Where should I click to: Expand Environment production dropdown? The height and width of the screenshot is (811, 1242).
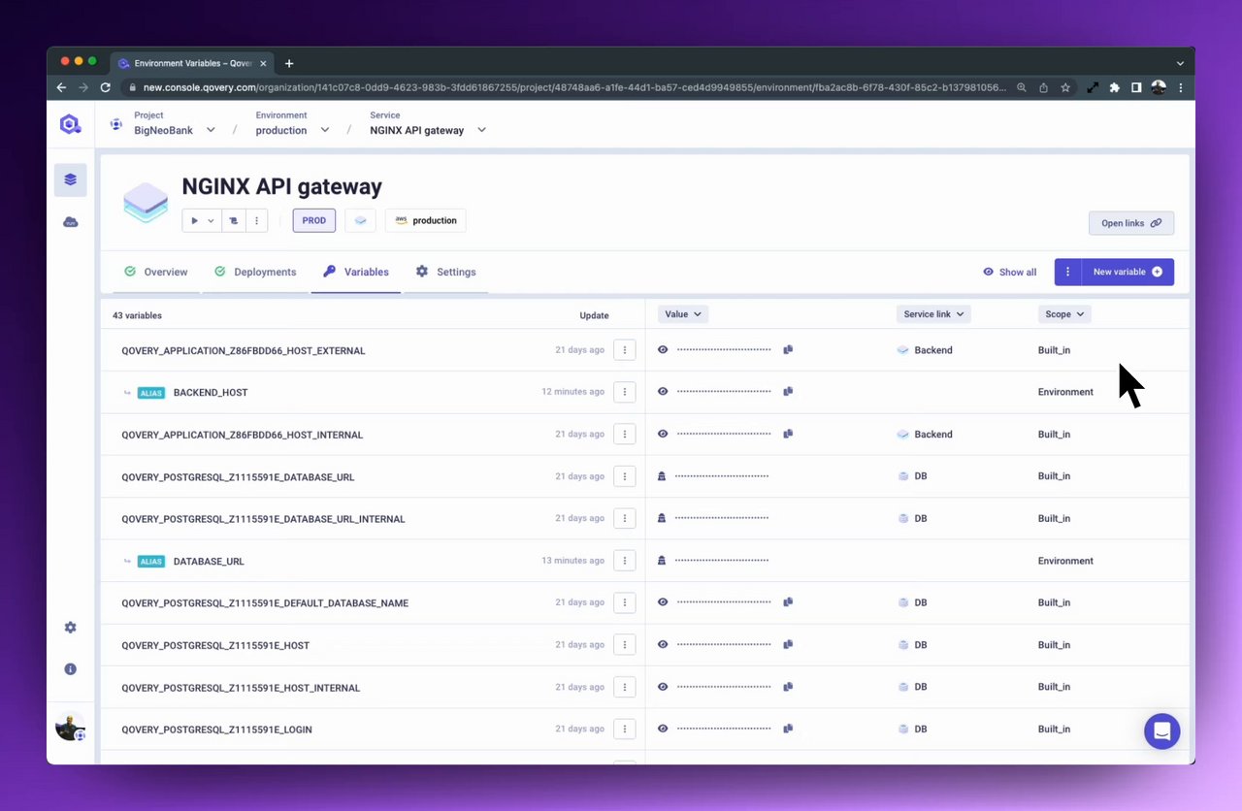pyautogui.click(x=324, y=130)
